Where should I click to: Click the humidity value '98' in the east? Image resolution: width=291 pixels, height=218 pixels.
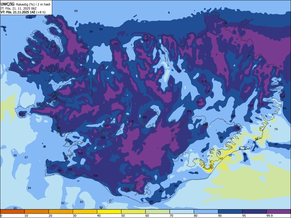pos(251,121)
